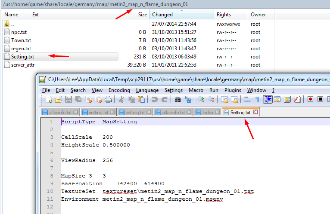Click the Close All toolbar icon
Image resolution: width=330 pixels, height=214 pixels.
click(98, 99)
